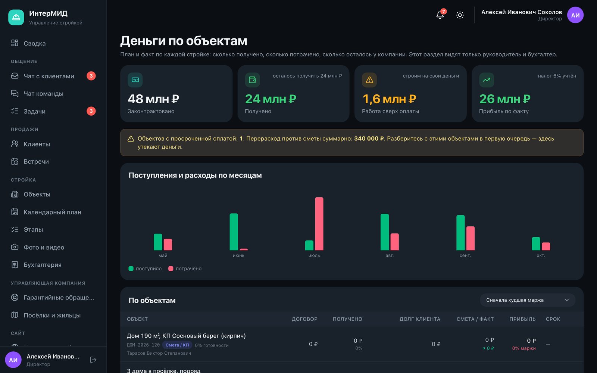597x373 pixels.
Task: Click the Задачи checklist icon
Action: tap(15, 111)
